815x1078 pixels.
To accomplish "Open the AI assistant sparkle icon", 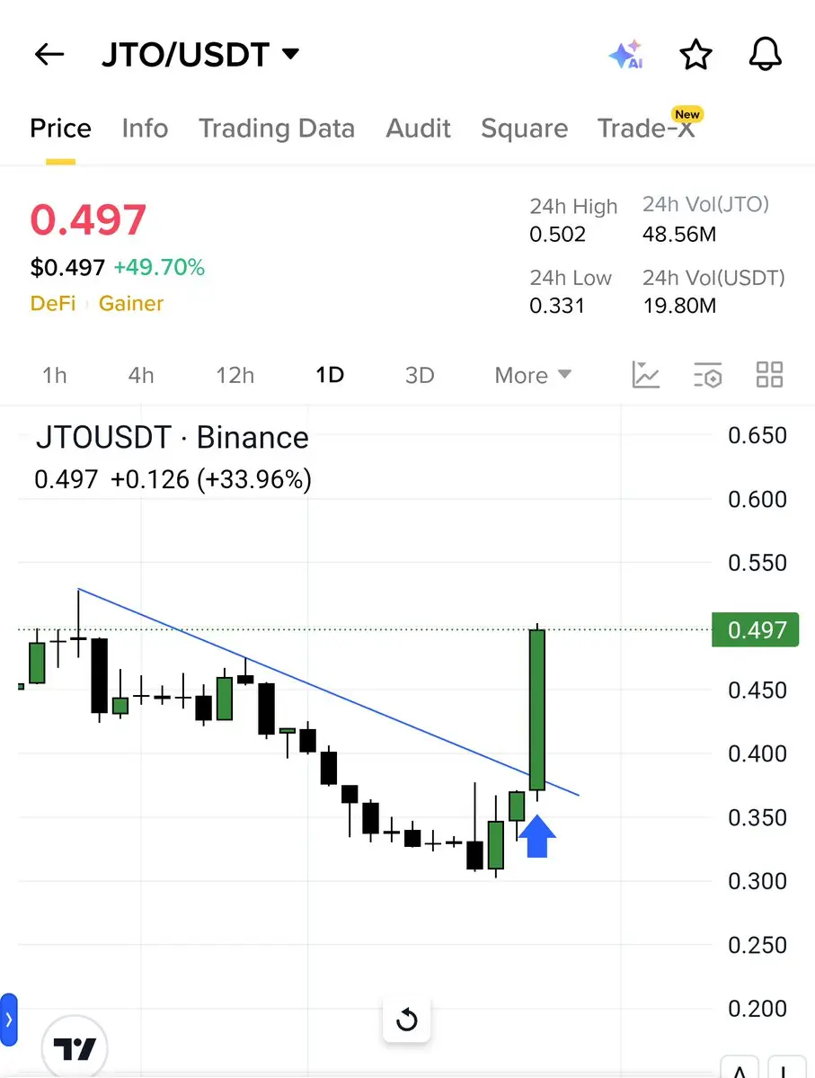I will click(x=626, y=54).
